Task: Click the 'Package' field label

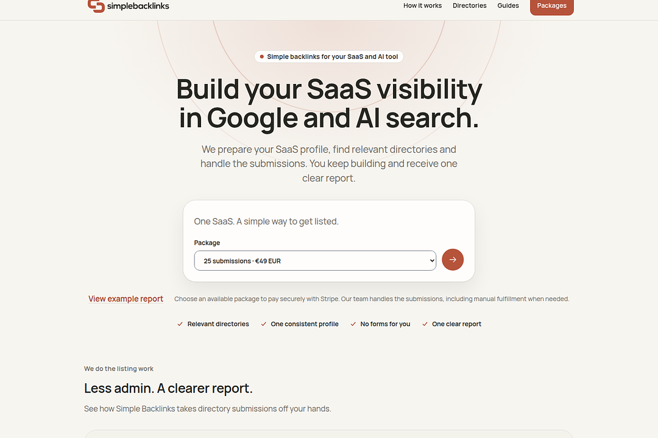Action: pyautogui.click(x=207, y=243)
